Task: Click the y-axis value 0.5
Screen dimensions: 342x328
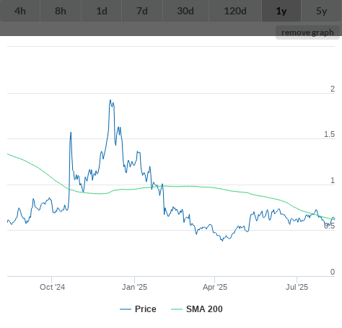Action: coord(329,226)
